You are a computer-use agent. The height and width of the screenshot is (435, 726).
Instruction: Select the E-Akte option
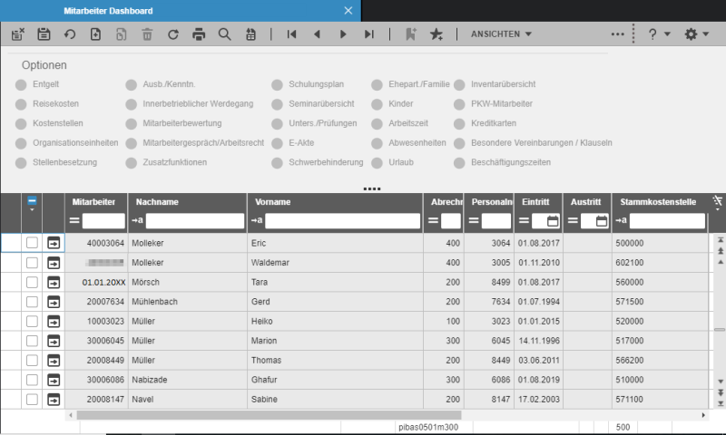point(277,143)
